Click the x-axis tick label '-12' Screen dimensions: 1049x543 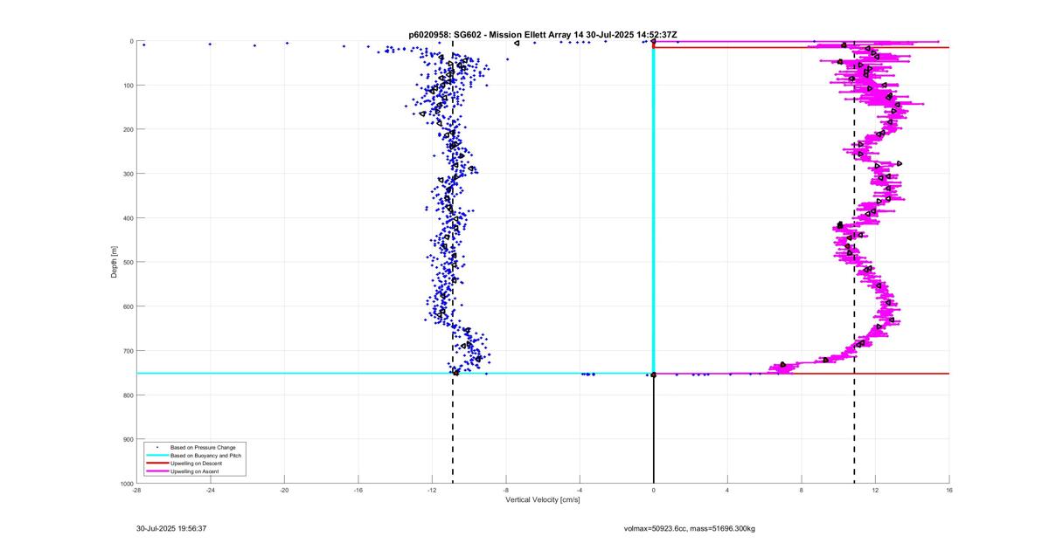pyautogui.click(x=432, y=490)
